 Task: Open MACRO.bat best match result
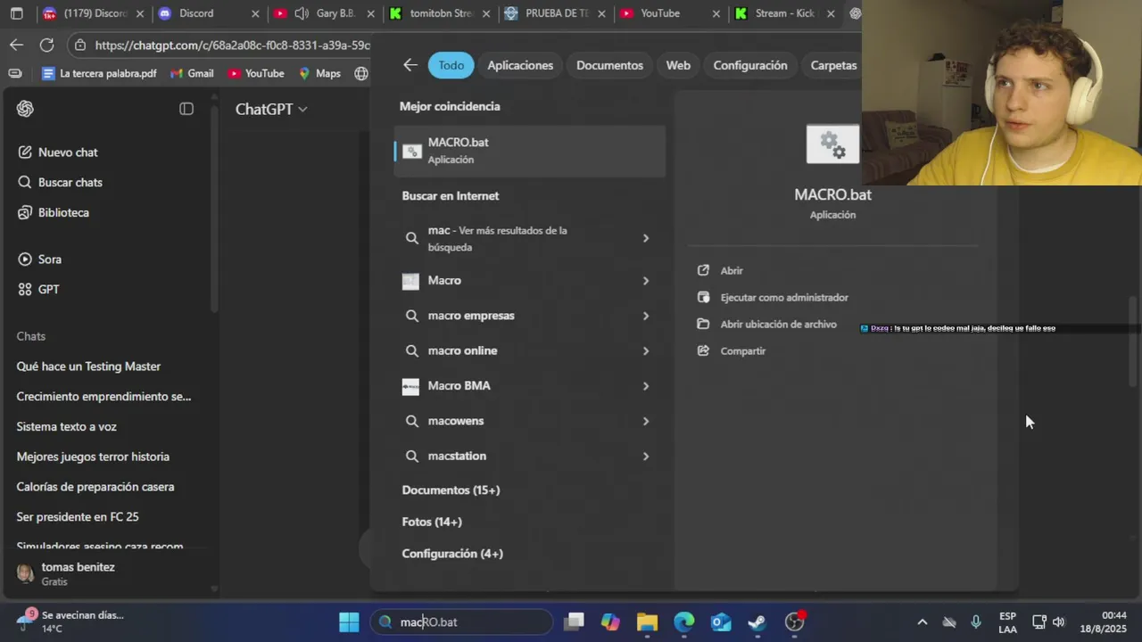coord(530,151)
